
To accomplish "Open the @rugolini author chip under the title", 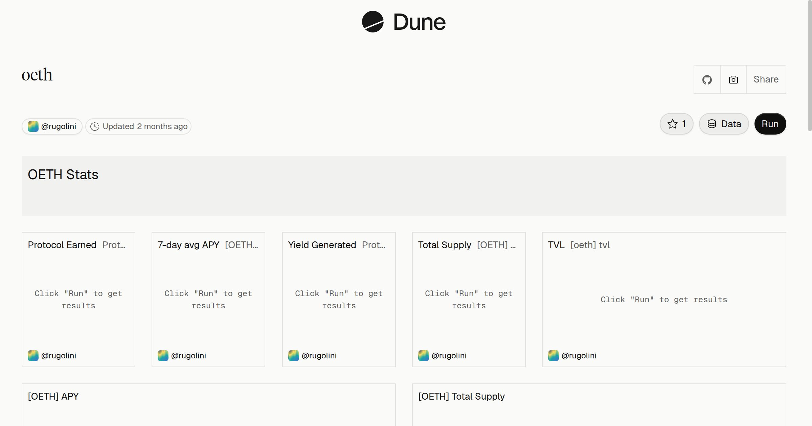I will [x=52, y=126].
